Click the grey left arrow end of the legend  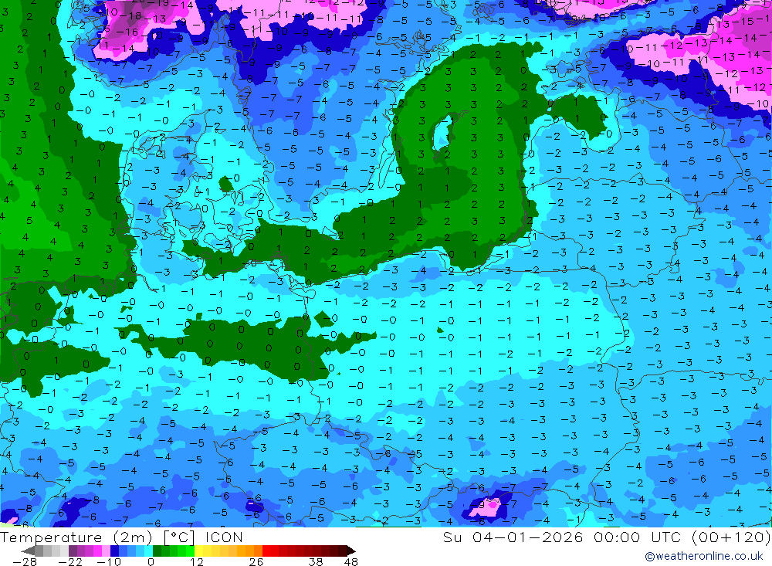click(28, 551)
